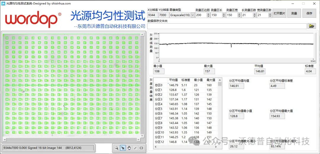This screenshot has height=154, width=320.
Task: Decrease the 测量区长 value
Action: [224, 16]
